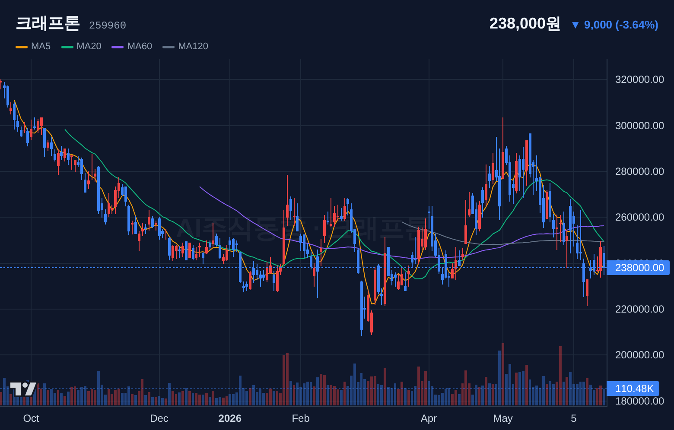The height and width of the screenshot is (430, 674).
Task: Click the current price 238,000원
Action: click(x=525, y=23)
